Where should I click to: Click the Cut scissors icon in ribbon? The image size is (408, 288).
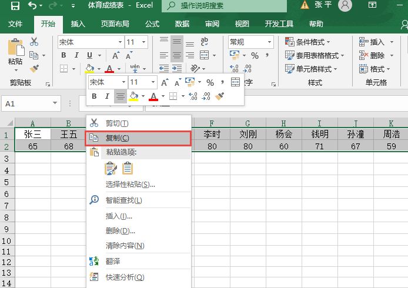(x=34, y=42)
